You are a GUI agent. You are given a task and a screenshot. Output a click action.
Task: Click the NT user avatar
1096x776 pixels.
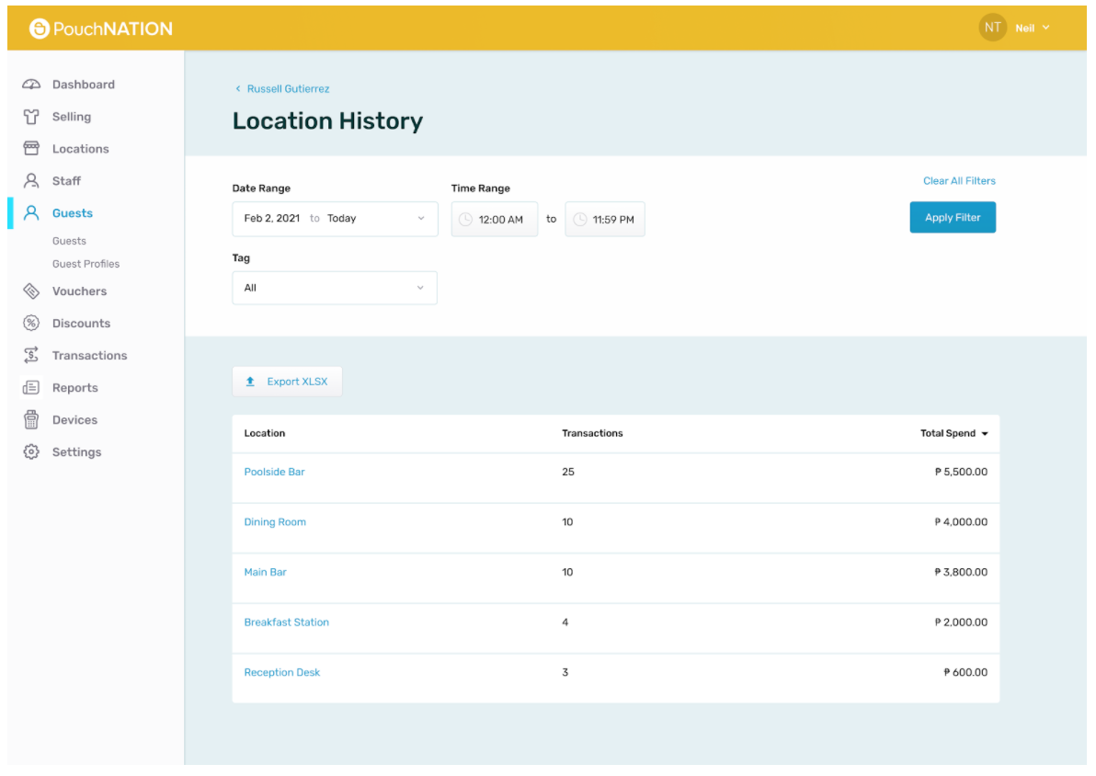click(992, 28)
